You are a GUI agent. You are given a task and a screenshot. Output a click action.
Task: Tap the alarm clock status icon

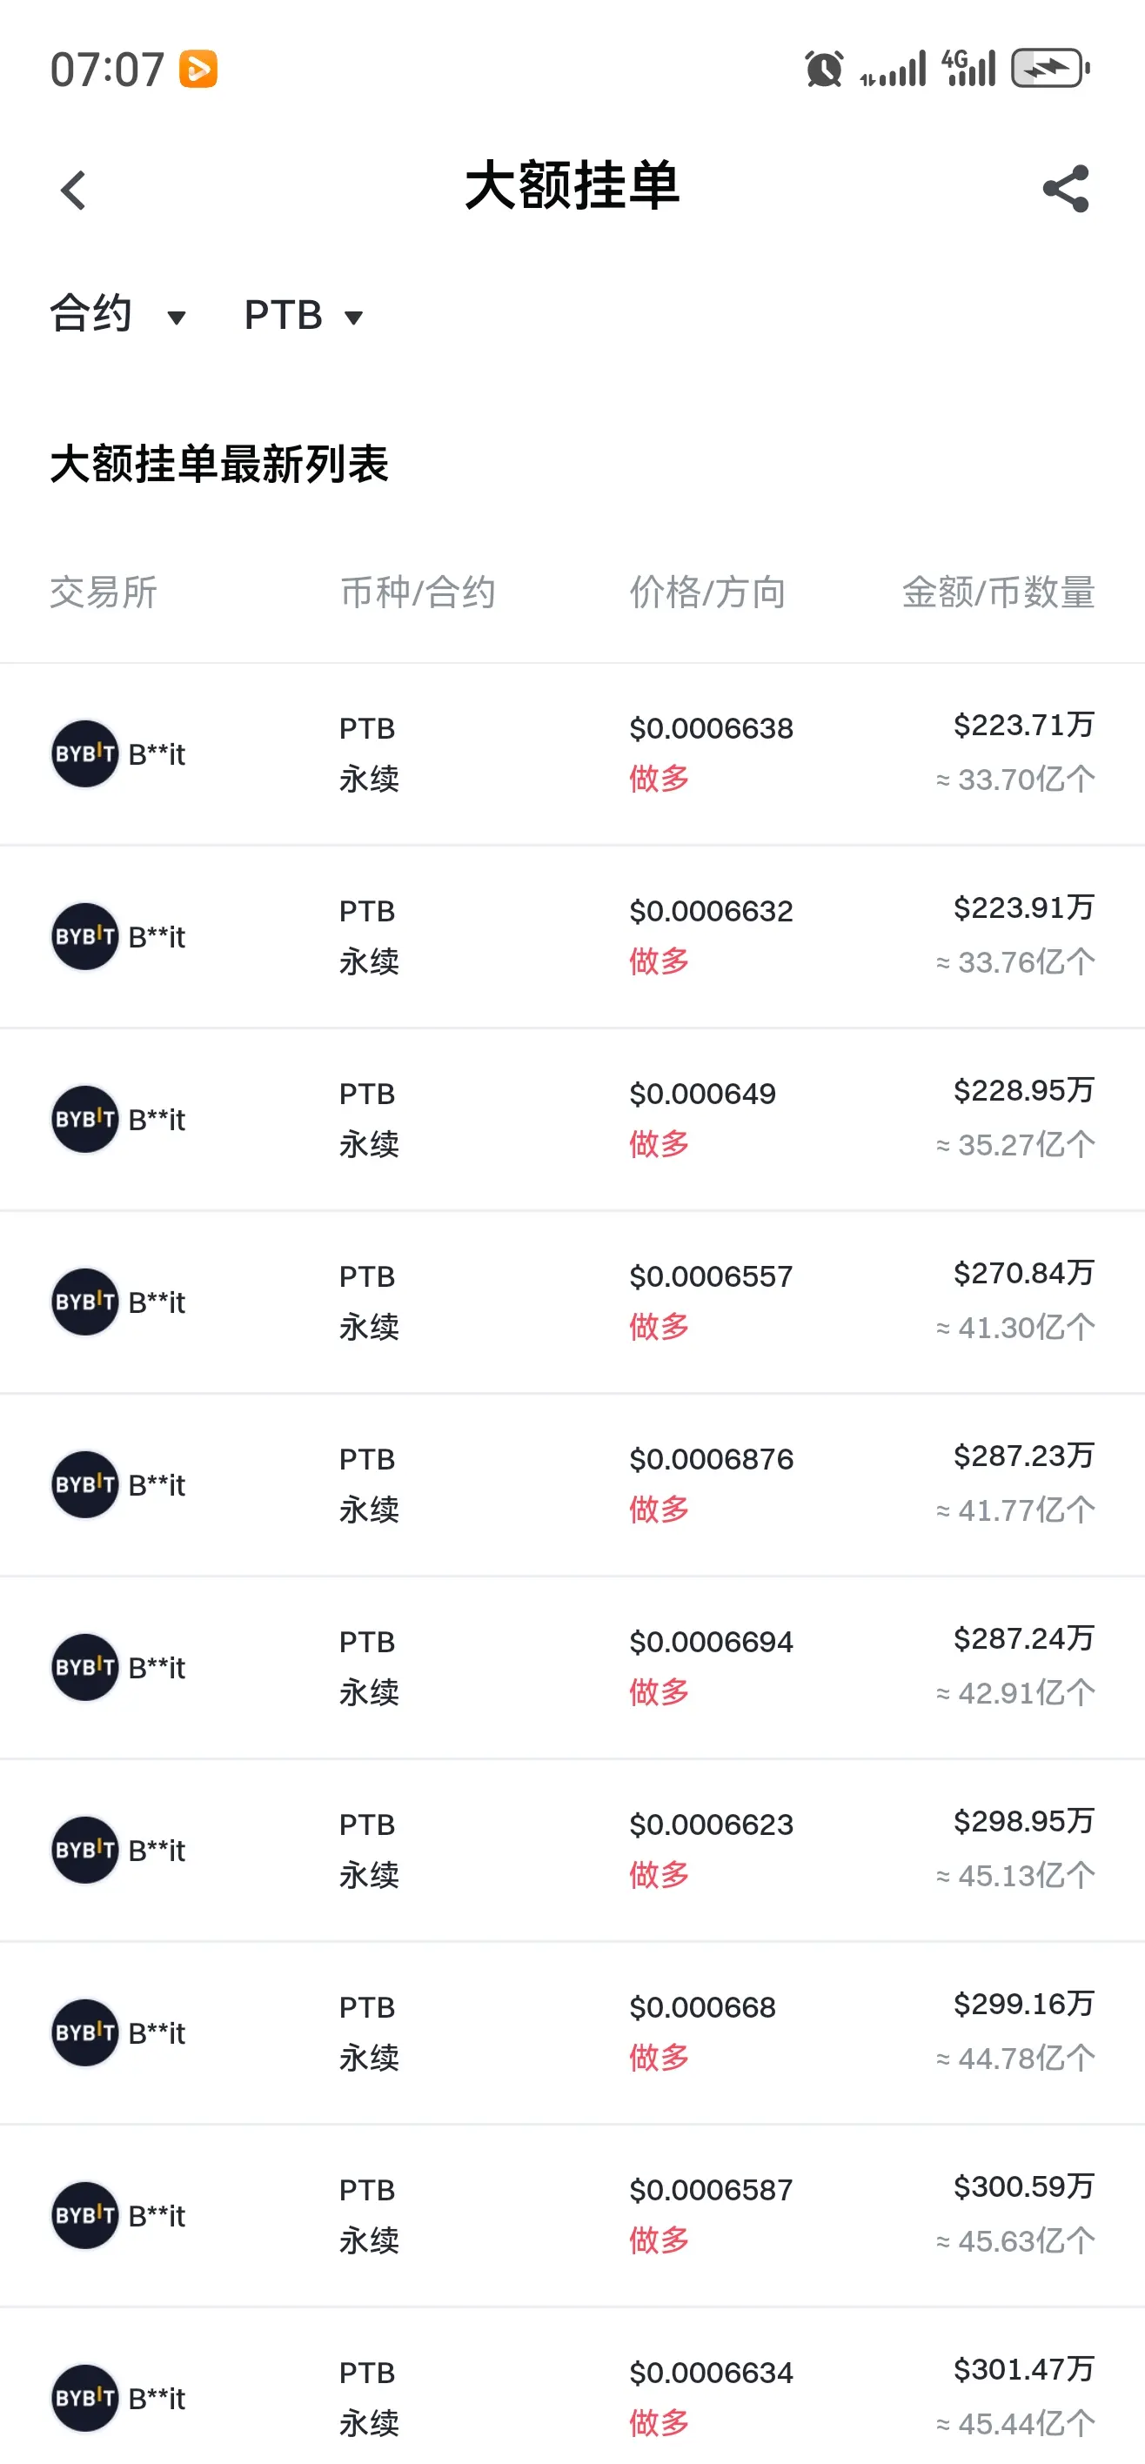click(824, 69)
